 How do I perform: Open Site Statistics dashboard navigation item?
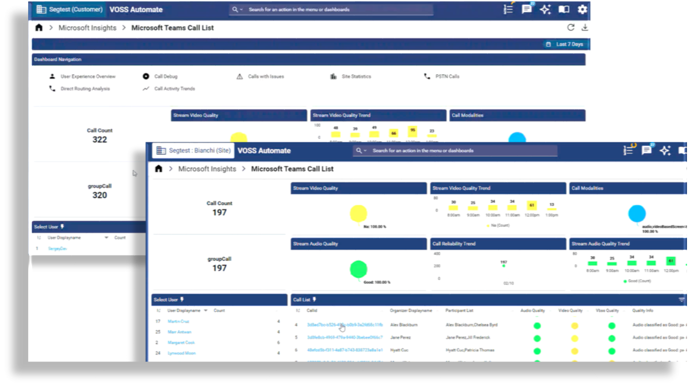(356, 77)
